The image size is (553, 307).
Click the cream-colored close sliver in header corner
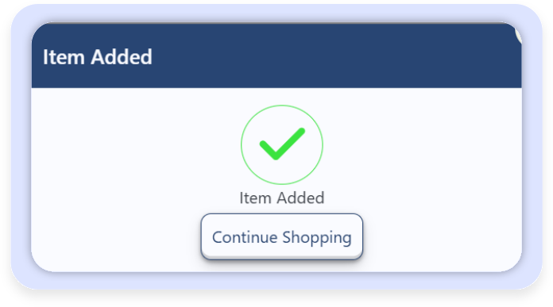coord(518,36)
